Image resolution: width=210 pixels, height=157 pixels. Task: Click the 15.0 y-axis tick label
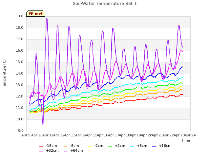(x=20, y=62)
